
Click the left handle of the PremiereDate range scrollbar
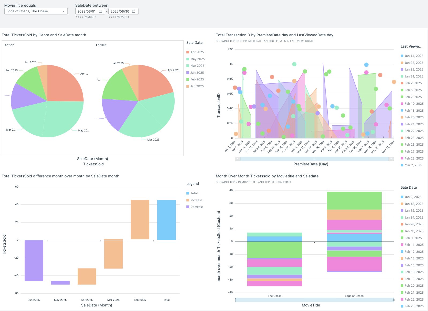pos(238,159)
